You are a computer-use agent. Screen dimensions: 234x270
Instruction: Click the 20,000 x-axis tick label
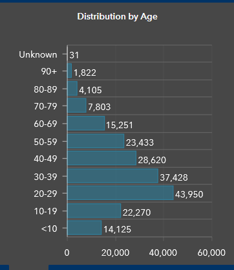(x=116, y=253)
